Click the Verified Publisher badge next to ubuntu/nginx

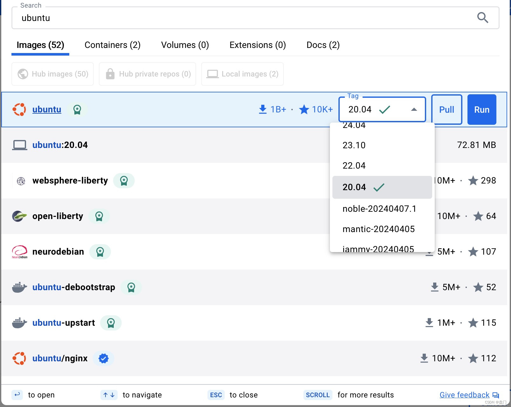point(104,358)
